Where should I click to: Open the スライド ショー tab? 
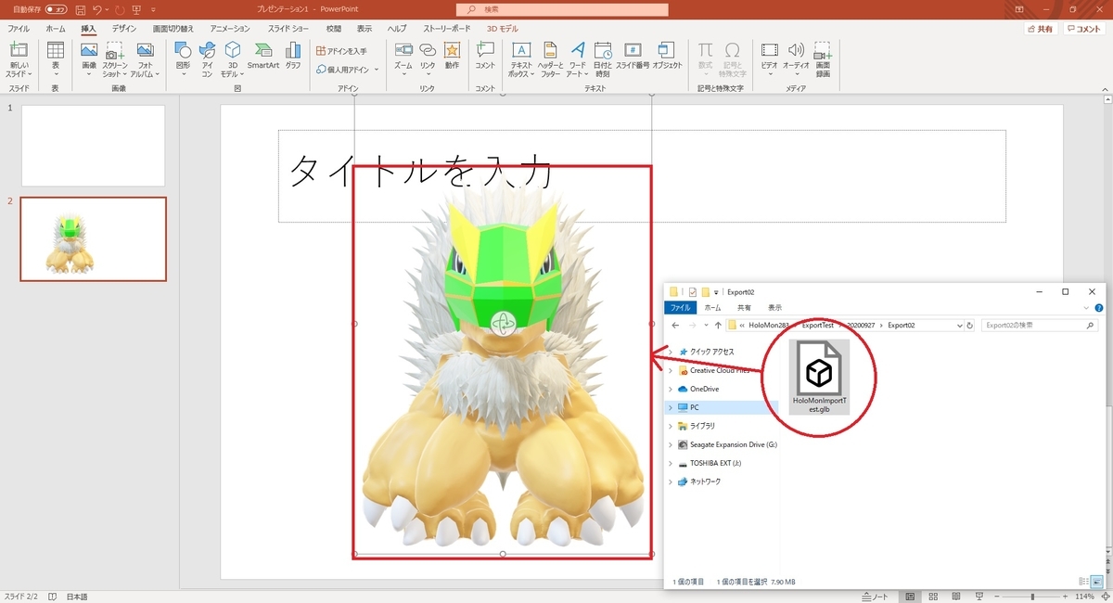point(290,29)
